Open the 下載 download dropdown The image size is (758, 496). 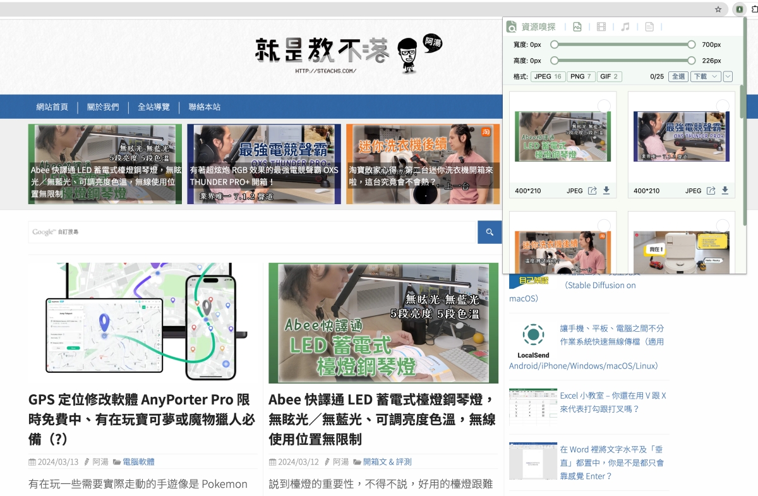(x=705, y=76)
